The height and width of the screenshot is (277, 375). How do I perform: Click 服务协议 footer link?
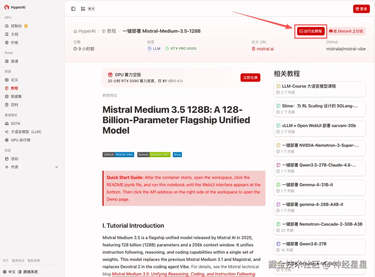[18, 260]
